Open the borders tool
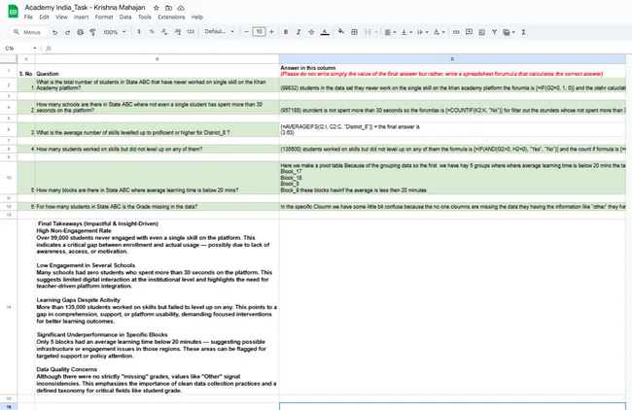 [x=354, y=32]
